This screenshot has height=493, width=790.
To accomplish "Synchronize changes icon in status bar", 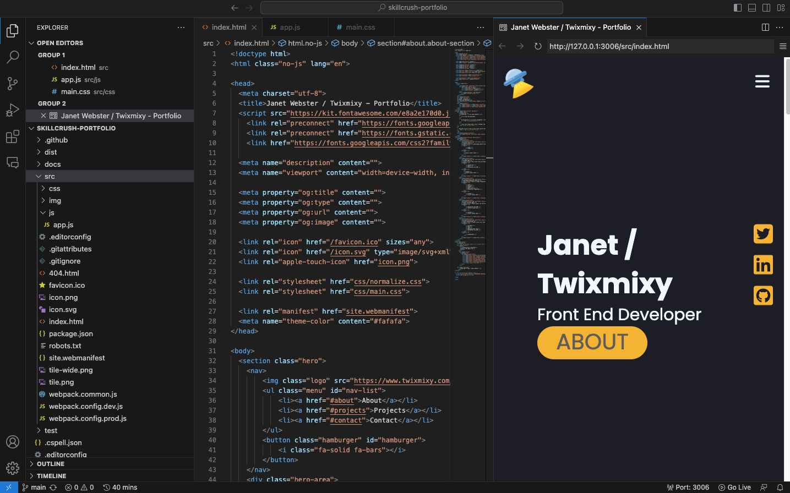I will [53, 487].
